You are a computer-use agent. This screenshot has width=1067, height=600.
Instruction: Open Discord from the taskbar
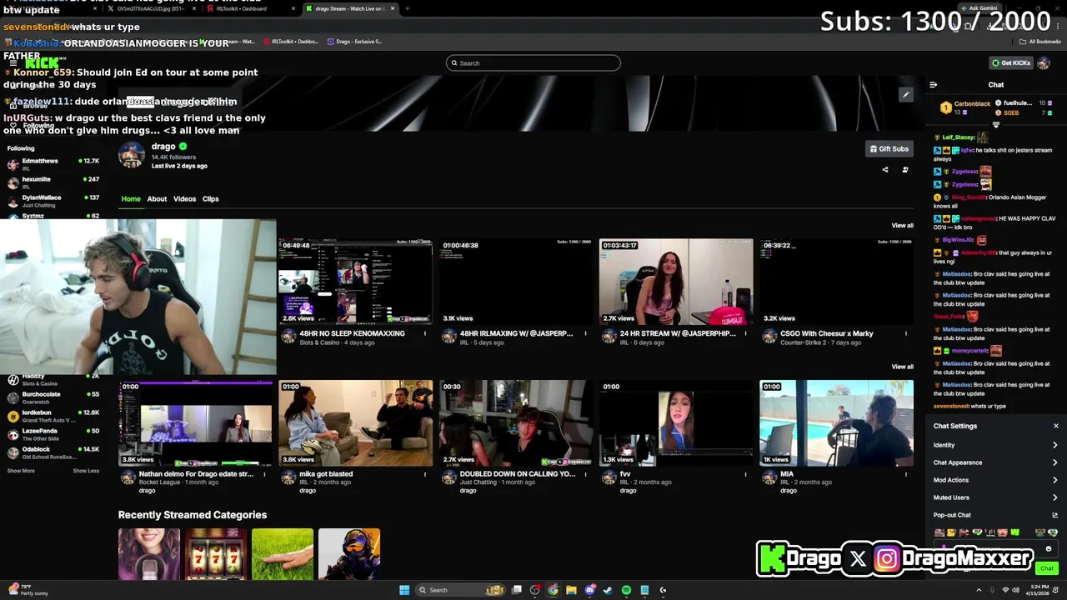coord(590,590)
